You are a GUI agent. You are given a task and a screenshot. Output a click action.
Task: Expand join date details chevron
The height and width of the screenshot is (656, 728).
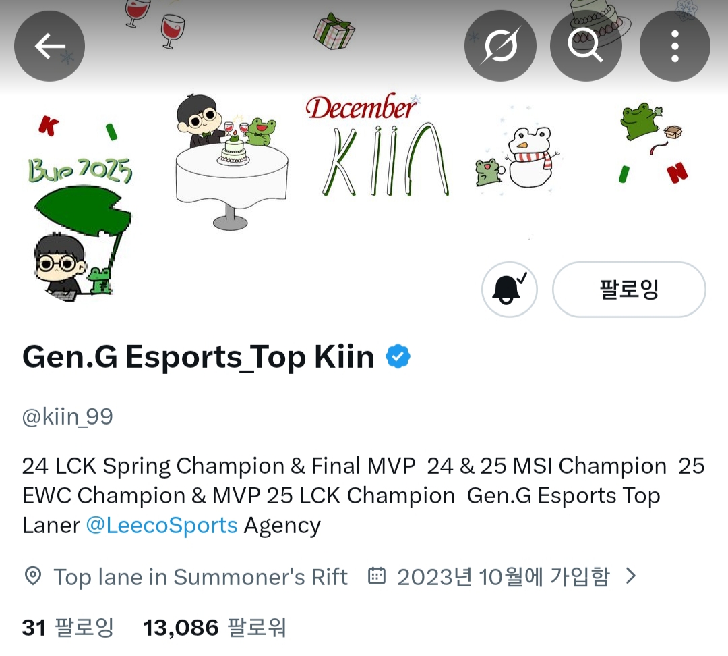[630, 576]
